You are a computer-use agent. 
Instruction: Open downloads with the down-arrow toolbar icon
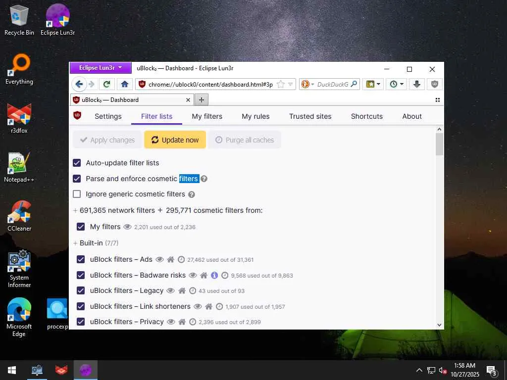pyautogui.click(x=417, y=84)
